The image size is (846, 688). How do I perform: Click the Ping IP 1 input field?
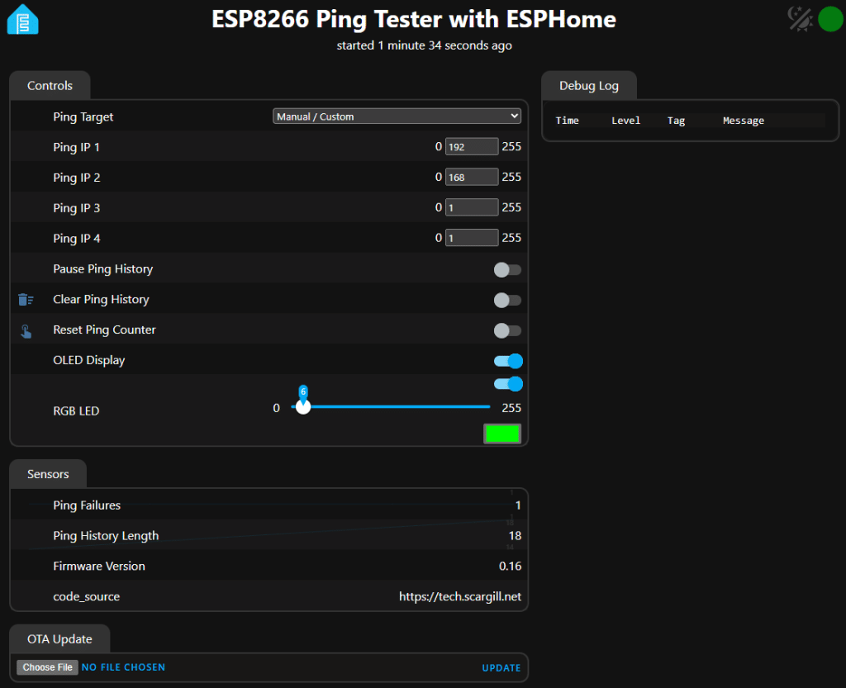click(472, 147)
